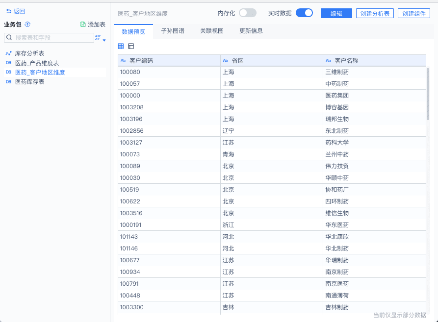Disable the 实时数据 toggle switch
This screenshot has width=438, height=322.
click(x=304, y=13)
